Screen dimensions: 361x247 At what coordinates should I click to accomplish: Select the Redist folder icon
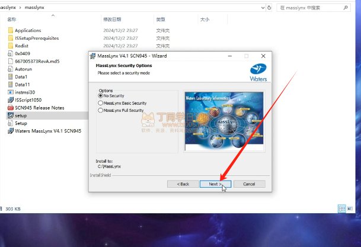pyautogui.click(x=10, y=46)
